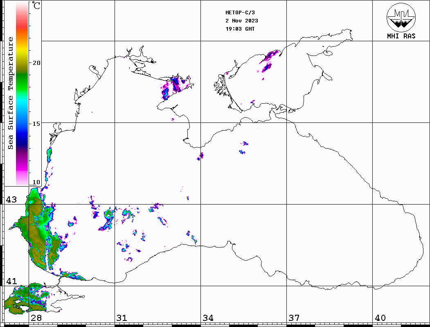The width and height of the screenshot is (430, 327).
Task: Click longitude label '40'
Action: (x=380, y=318)
